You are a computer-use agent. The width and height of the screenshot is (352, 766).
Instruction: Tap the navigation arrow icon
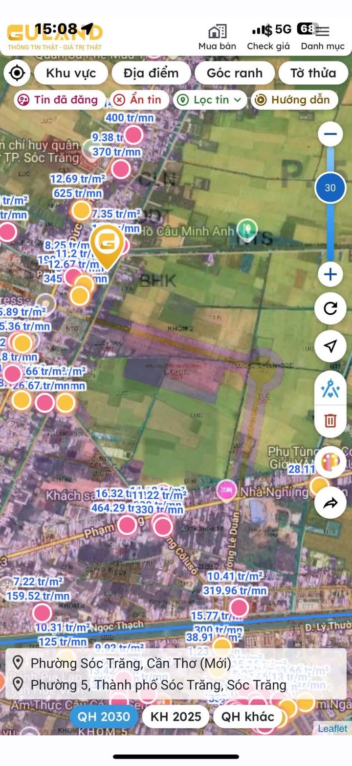click(330, 346)
